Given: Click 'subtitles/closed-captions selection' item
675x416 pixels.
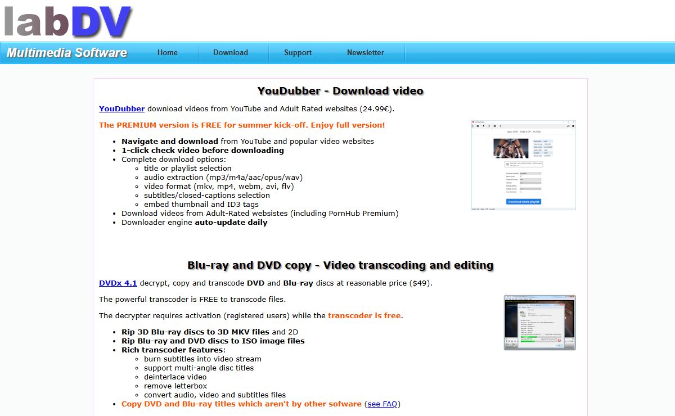Looking at the screenshot, I should click(x=207, y=195).
